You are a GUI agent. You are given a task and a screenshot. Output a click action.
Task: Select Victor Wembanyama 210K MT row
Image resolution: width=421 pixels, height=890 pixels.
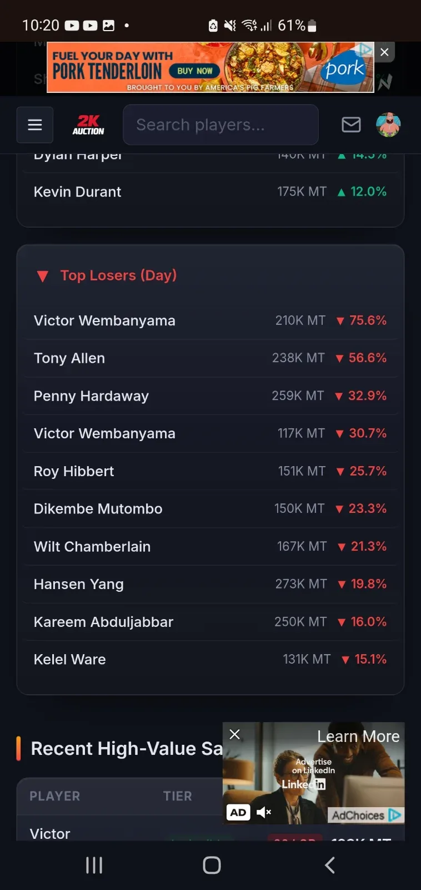pos(210,320)
